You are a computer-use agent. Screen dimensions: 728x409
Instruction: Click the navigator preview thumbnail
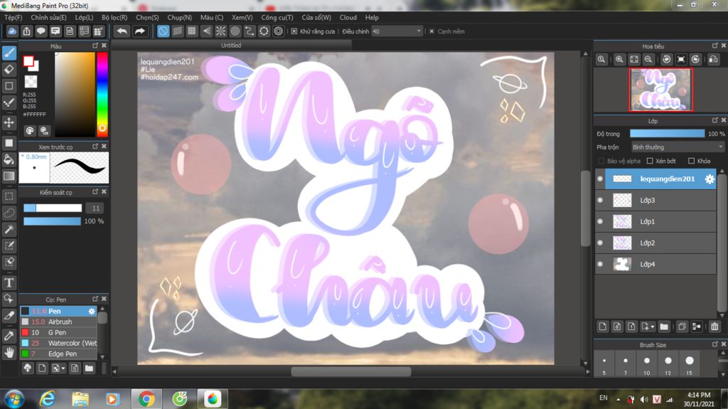[x=660, y=90]
